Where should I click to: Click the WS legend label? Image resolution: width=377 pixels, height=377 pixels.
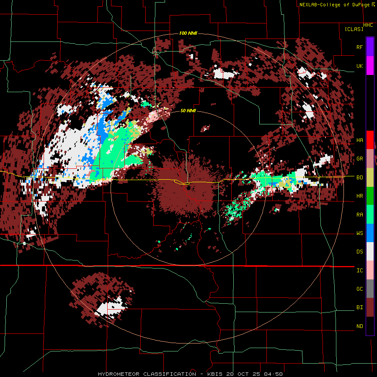359,233
